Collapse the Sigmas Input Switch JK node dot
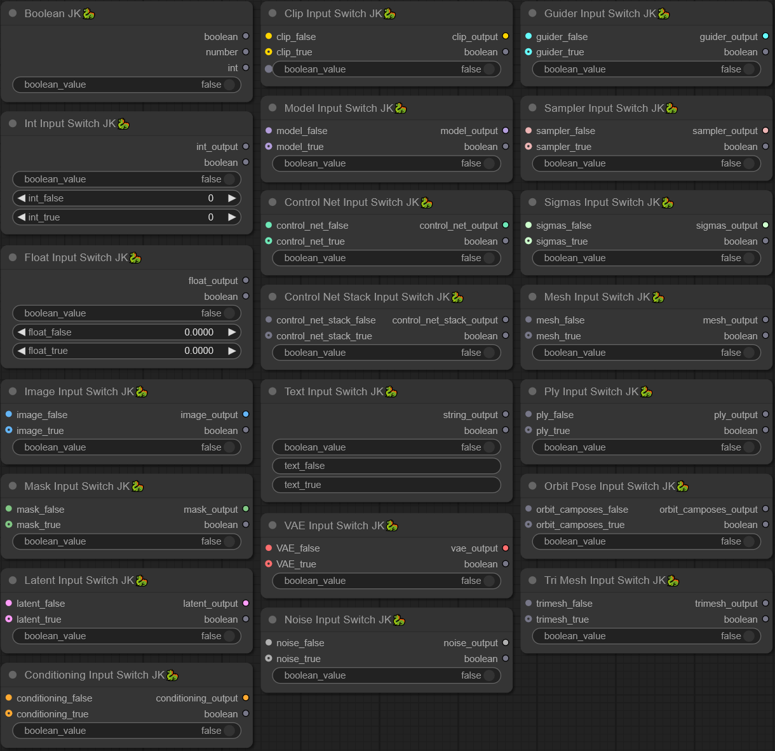This screenshot has height=751, width=775. (532, 202)
